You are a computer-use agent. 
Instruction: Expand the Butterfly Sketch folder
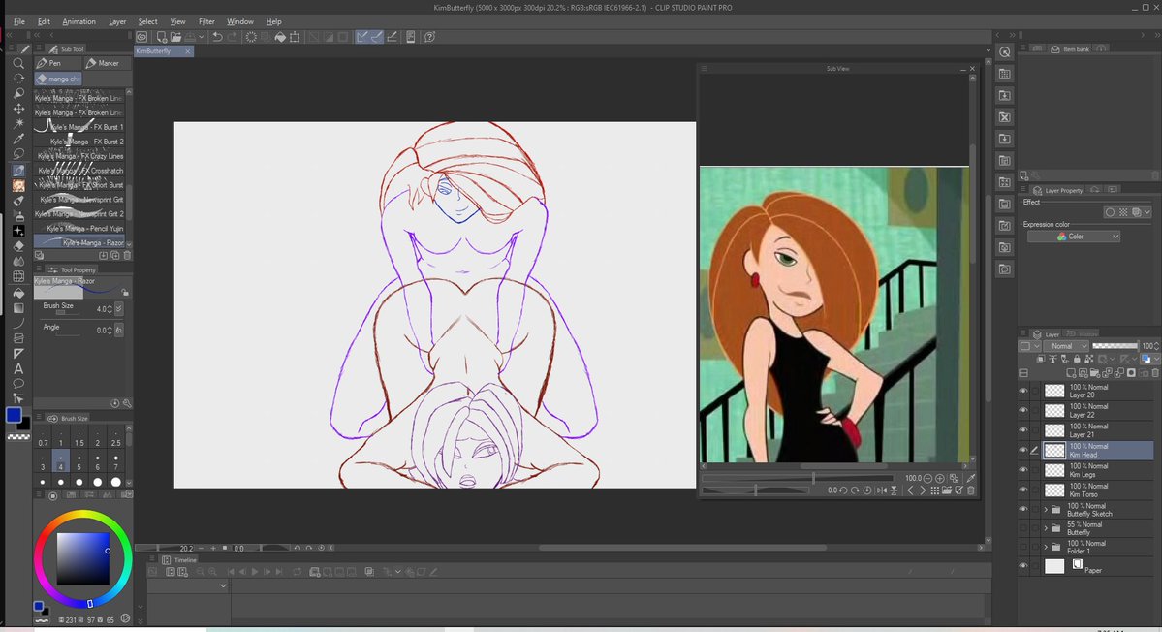pyautogui.click(x=1047, y=509)
